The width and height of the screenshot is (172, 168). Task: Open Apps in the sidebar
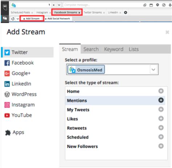15,133
